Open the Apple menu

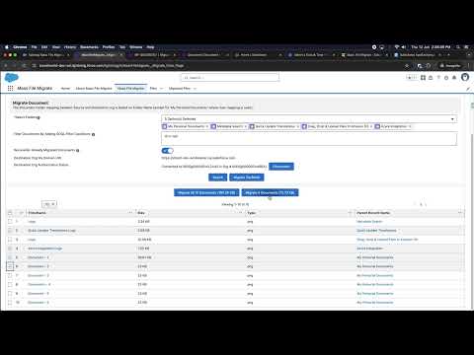point(7,47)
